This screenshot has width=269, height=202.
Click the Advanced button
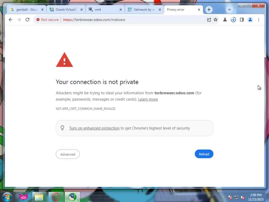click(68, 154)
